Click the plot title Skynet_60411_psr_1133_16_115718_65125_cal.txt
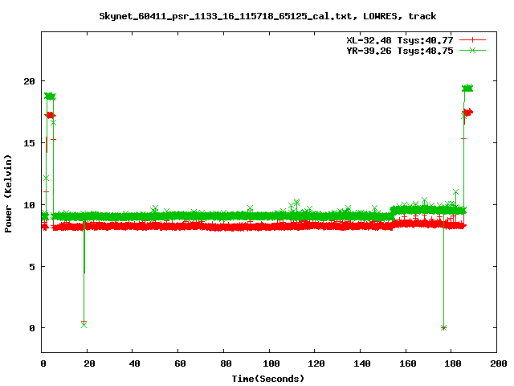Viewport: 514px width, 386px height. click(x=226, y=16)
